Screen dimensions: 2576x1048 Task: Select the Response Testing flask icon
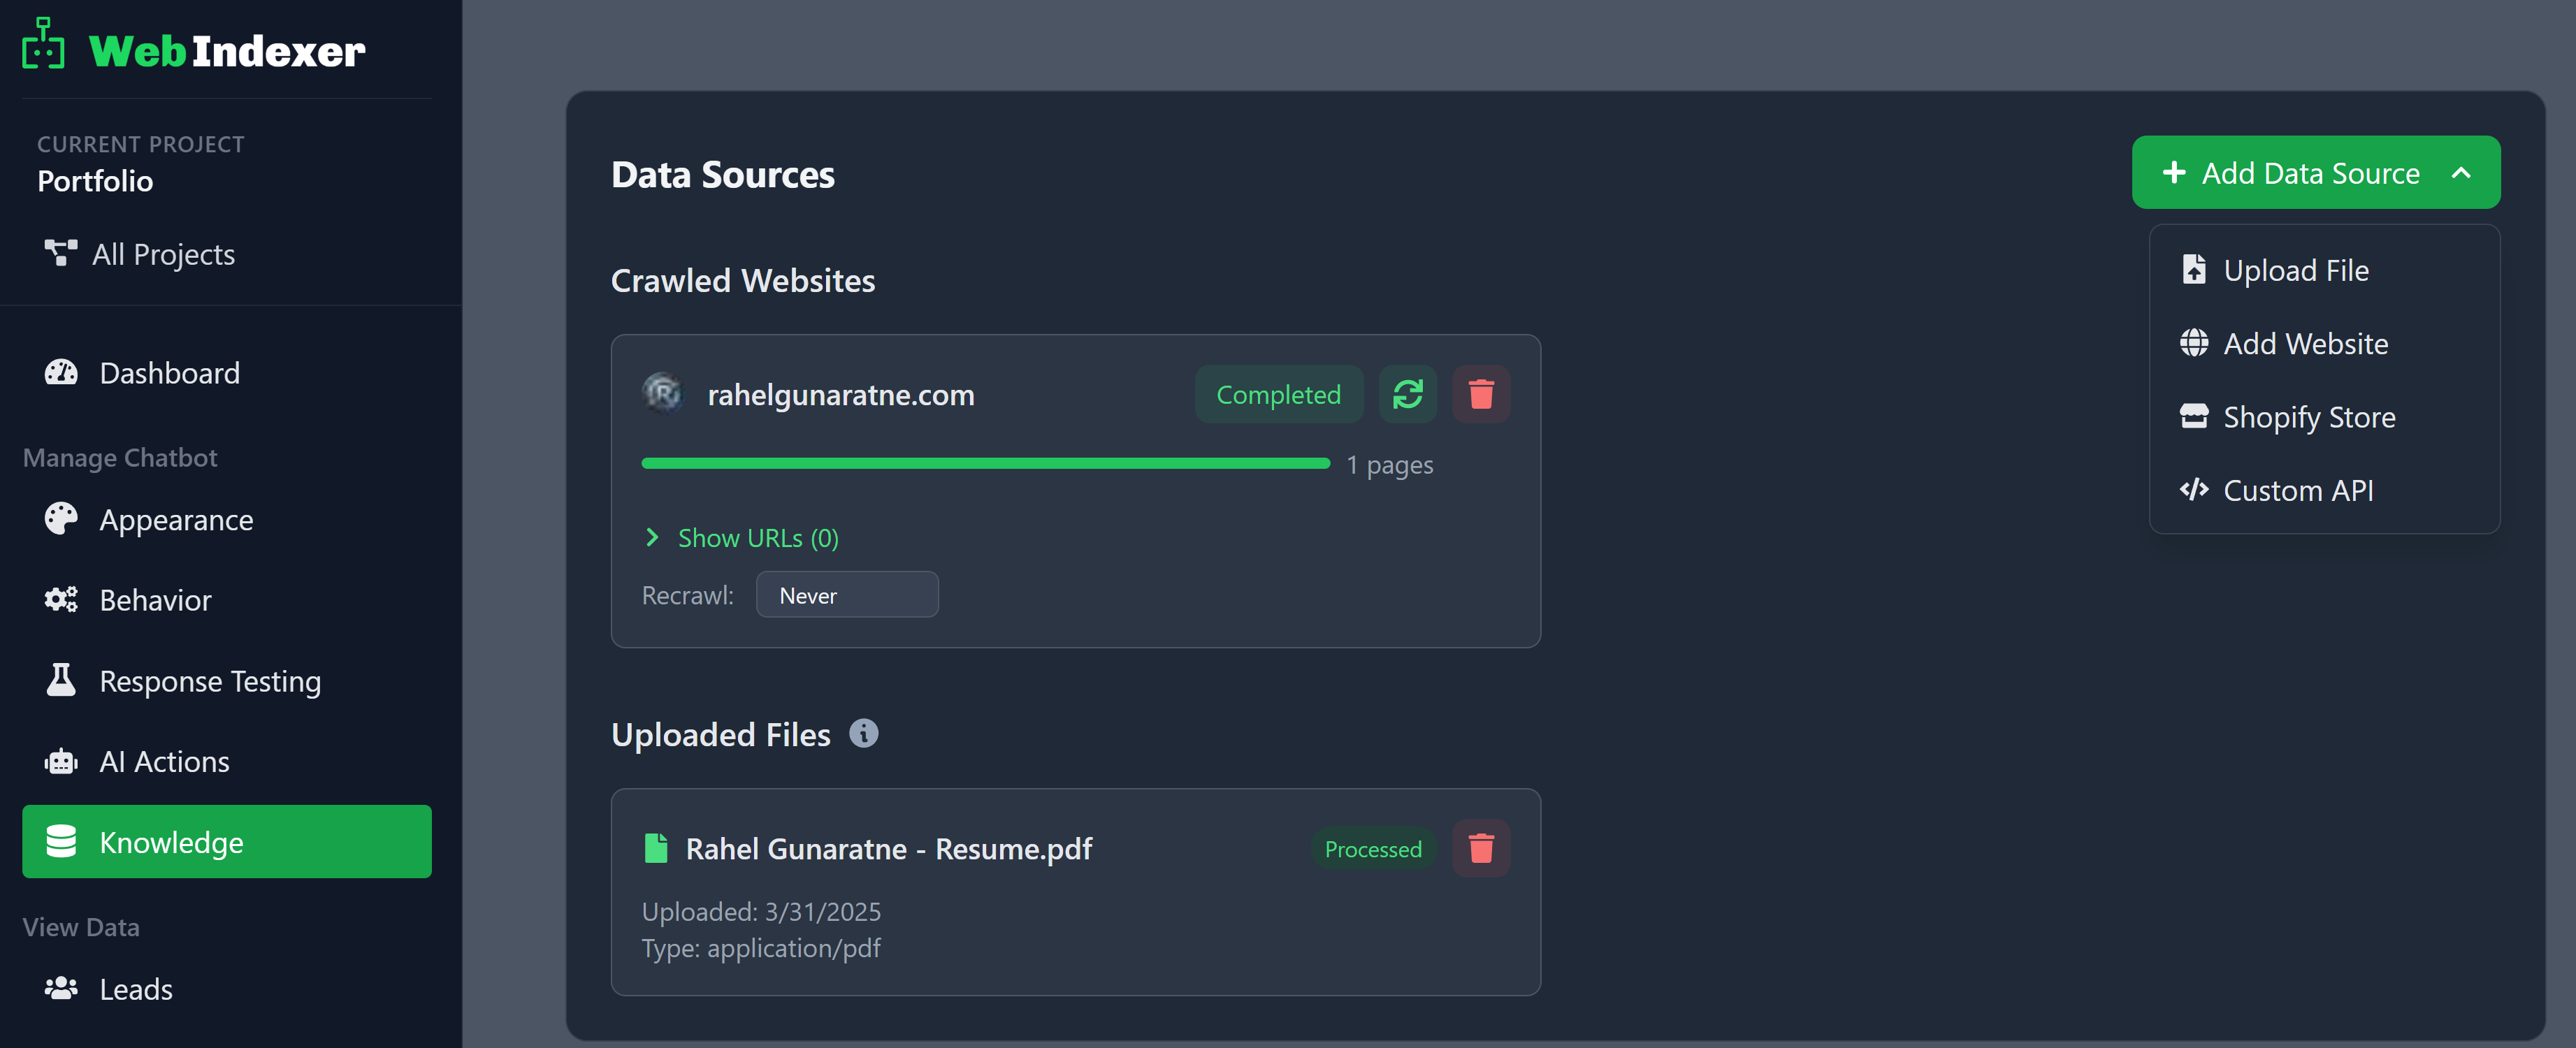pos(60,680)
